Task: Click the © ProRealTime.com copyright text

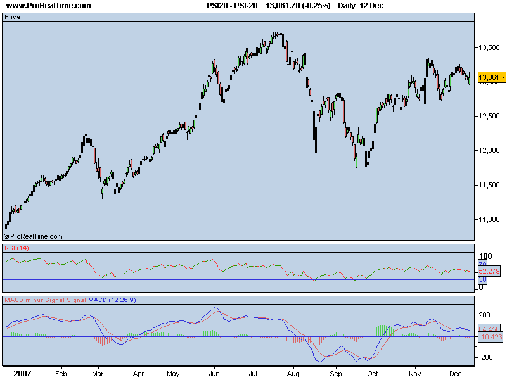Action: (x=33, y=236)
